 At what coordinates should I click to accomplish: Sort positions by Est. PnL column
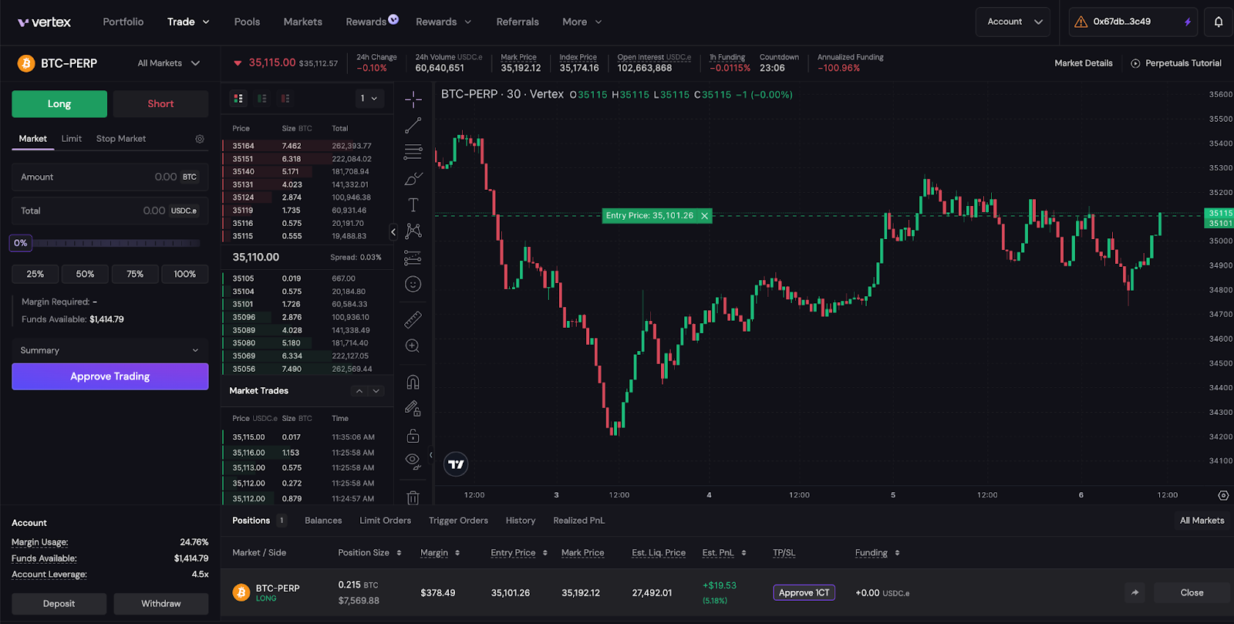[x=724, y=553]
